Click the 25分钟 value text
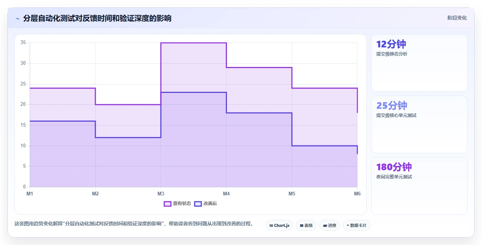This screenshot has height=245, width=482. tap(392, 105)
